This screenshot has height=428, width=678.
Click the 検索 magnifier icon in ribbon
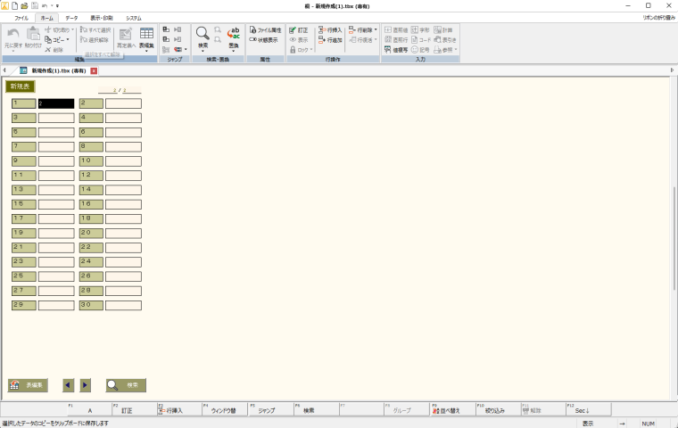pyautogui.click(x=203, y=37)
